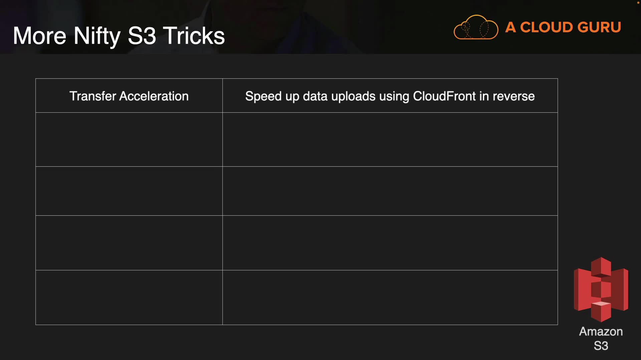Screen dimensions: 641x360
Task: Click the empty third-row cell in the second column
Action: coord(390,191)
